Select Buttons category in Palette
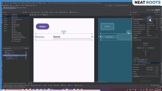Viewport: 162px width, 91px height. click(x=5, y=18)
